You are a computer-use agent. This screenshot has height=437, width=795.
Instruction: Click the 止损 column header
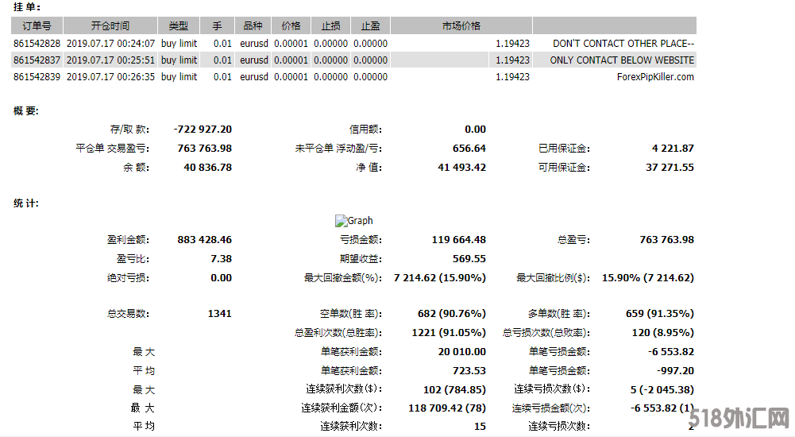coord(330,26)
